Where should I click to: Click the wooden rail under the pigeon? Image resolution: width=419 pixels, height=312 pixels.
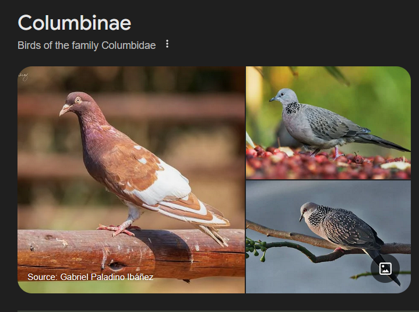[x=131, y=254]
